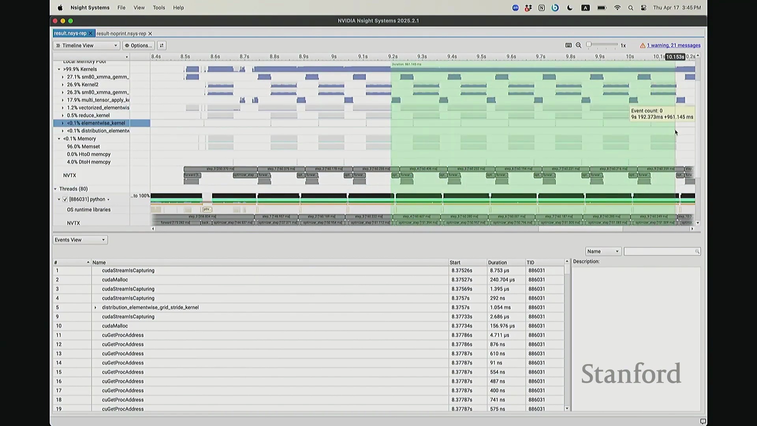The width and height of the screenshot is (757, 426).
Task: Expand distribution_elementwise_grid_stride_kernel event row
Action: 95,308
